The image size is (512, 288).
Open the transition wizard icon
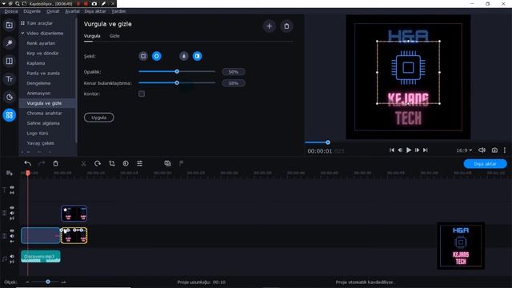[167, 163]
